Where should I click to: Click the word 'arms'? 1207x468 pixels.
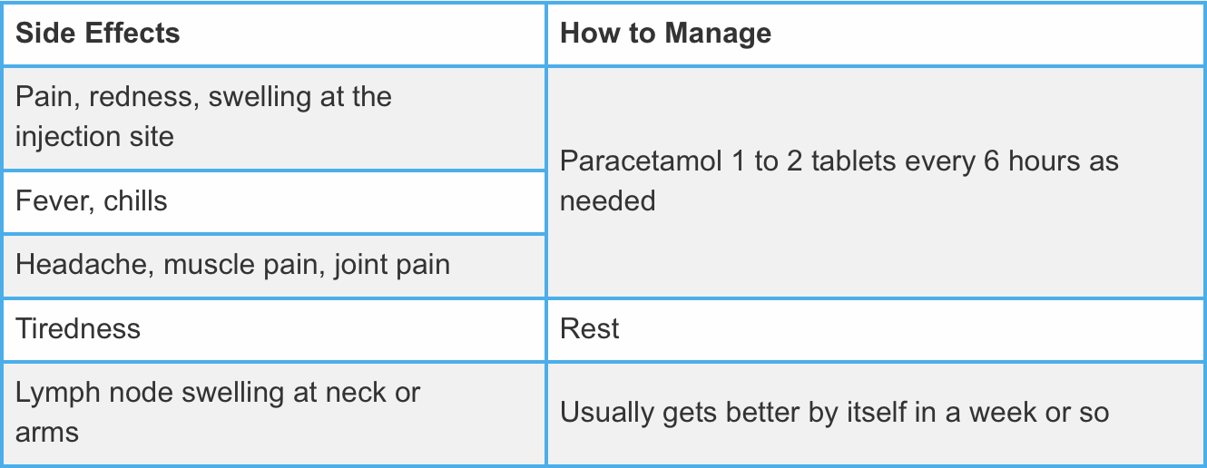pyautogui.click(x=47, y=433)
